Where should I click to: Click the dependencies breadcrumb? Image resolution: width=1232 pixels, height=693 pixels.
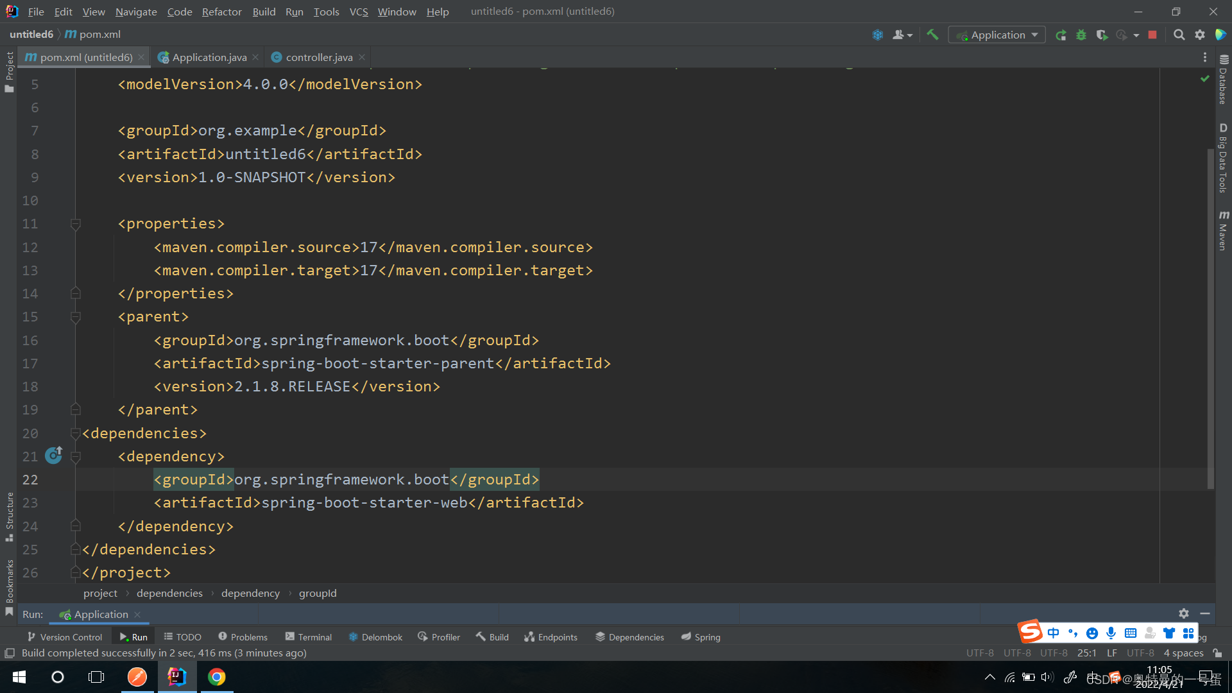click(169, 593)
